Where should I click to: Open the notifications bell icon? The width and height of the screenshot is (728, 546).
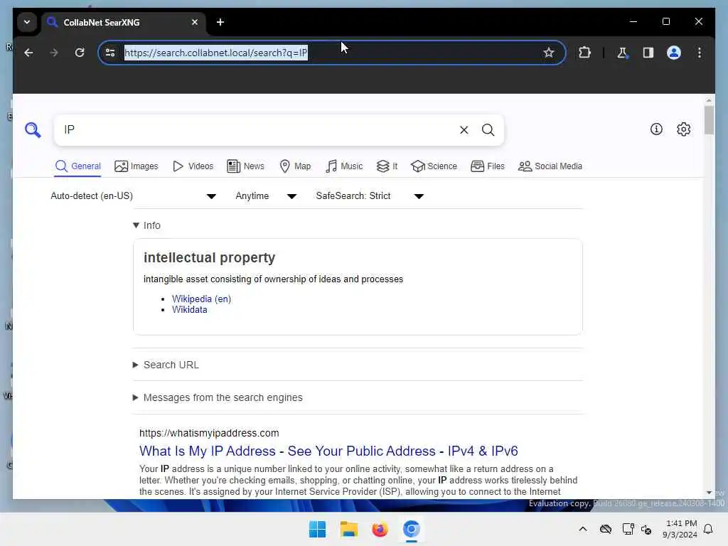click(x=709, y=529)
